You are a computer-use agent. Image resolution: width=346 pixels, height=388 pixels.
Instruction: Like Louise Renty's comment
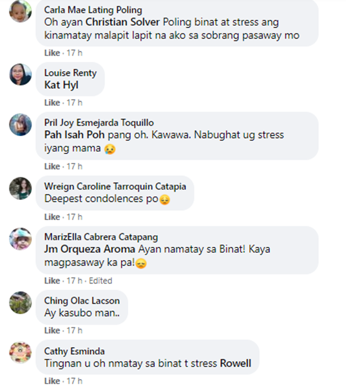[52, 102]
